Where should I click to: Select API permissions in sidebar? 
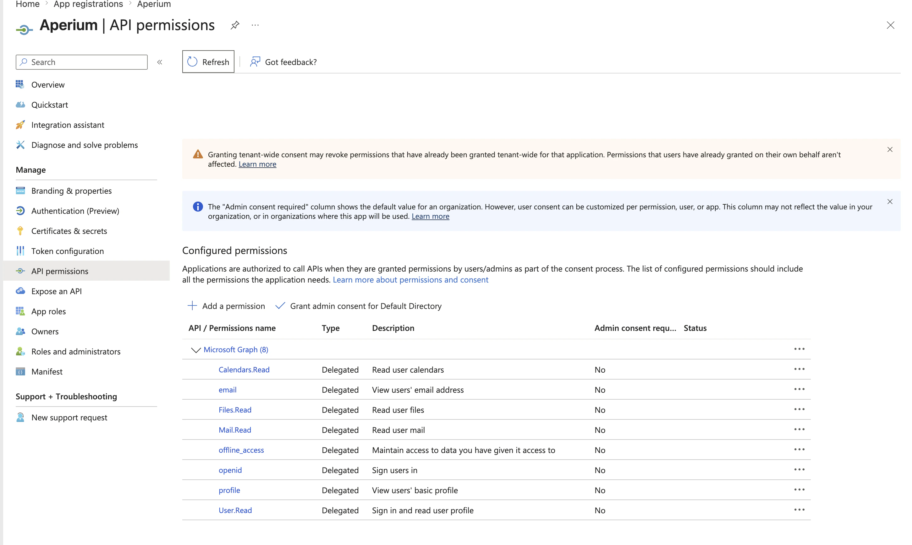pyautogui.click(x=86, y=271)
